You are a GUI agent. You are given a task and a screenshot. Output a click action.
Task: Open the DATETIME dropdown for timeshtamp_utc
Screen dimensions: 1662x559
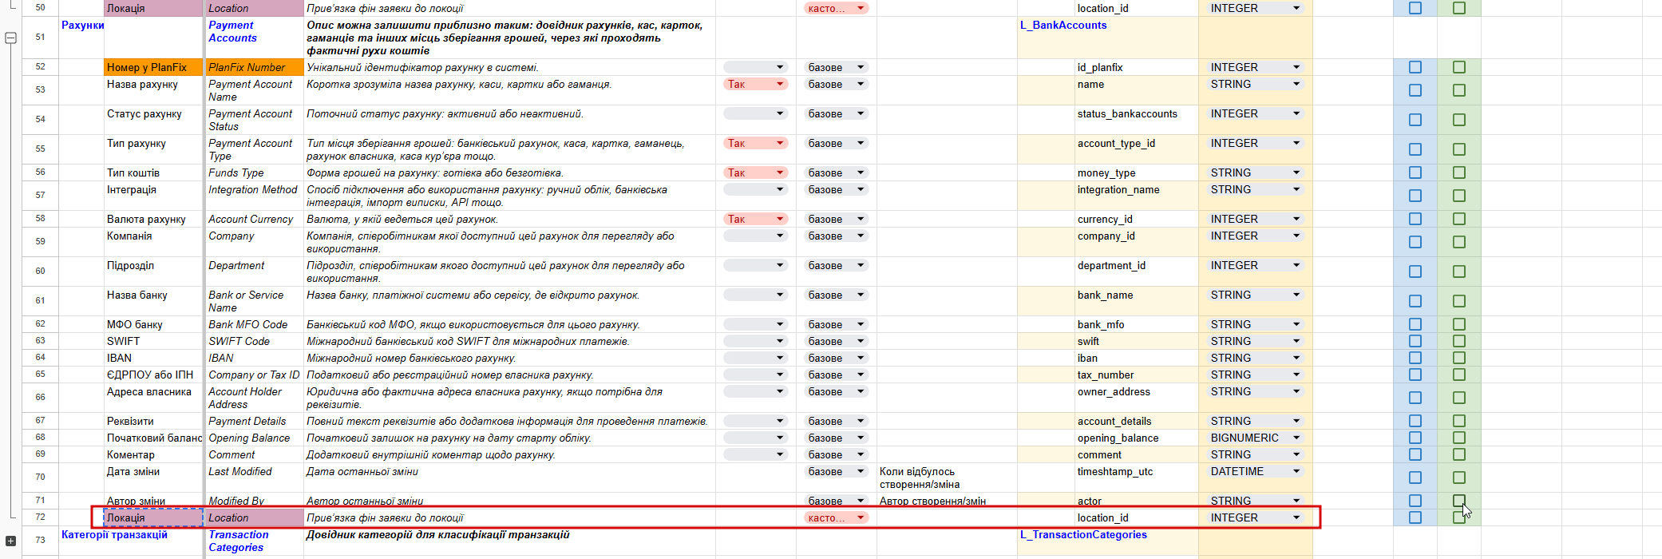(1255, 471)
